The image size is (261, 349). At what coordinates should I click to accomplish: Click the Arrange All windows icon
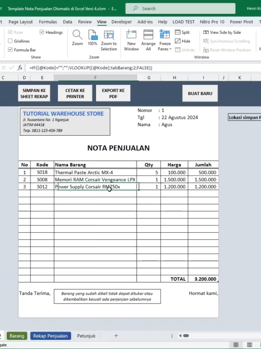pyautogui.click(x=148, y=34)
